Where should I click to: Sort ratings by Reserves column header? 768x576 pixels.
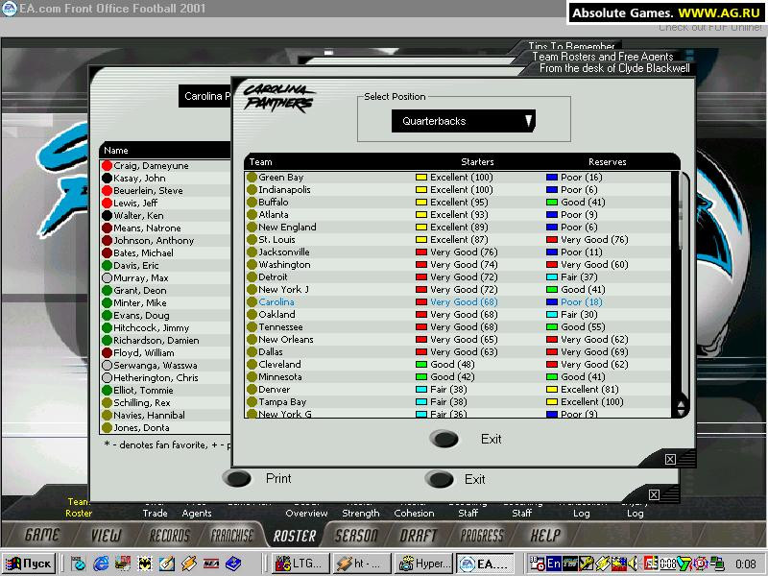607,161
